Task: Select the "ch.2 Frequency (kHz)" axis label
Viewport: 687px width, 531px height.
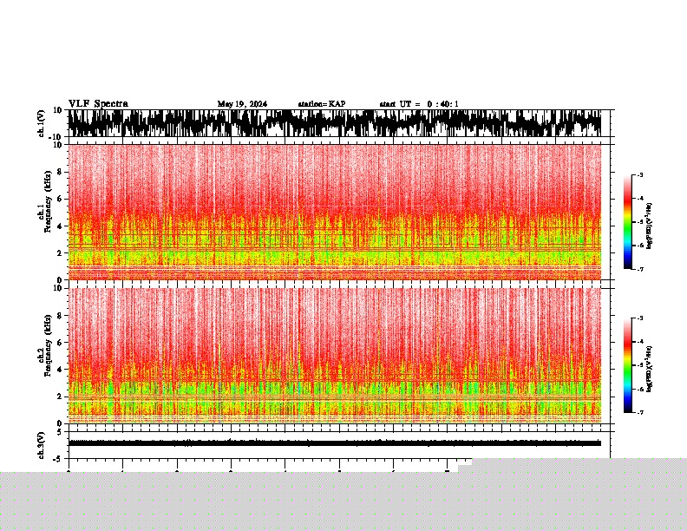Action: [x=44, y=346]
